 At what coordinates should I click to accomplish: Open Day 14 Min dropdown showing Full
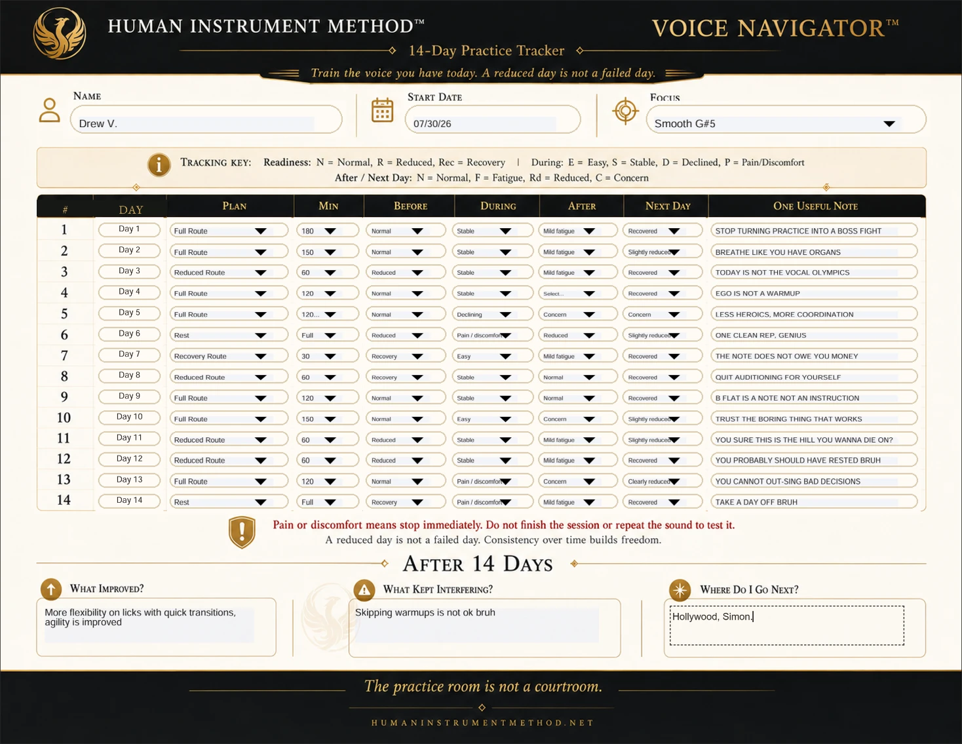(x=327, y=502)
